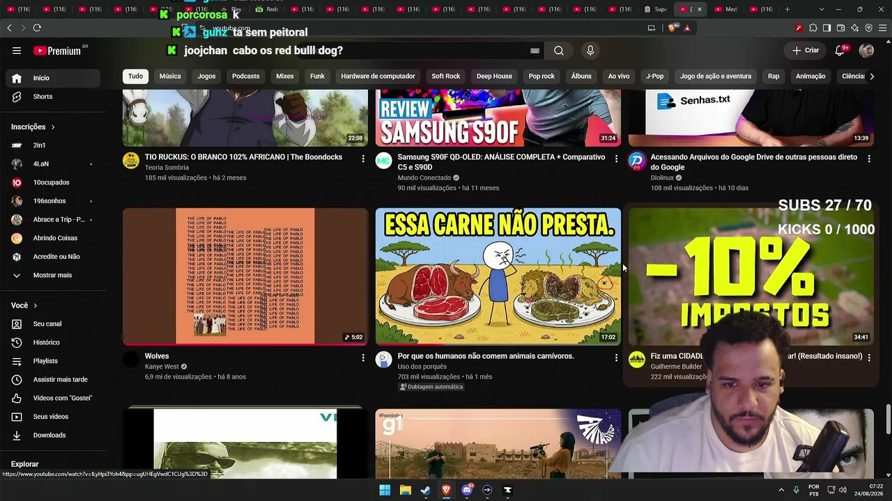
Task: Open options menu for TIO RUCKUS video
Action: (x=363, y=159)
